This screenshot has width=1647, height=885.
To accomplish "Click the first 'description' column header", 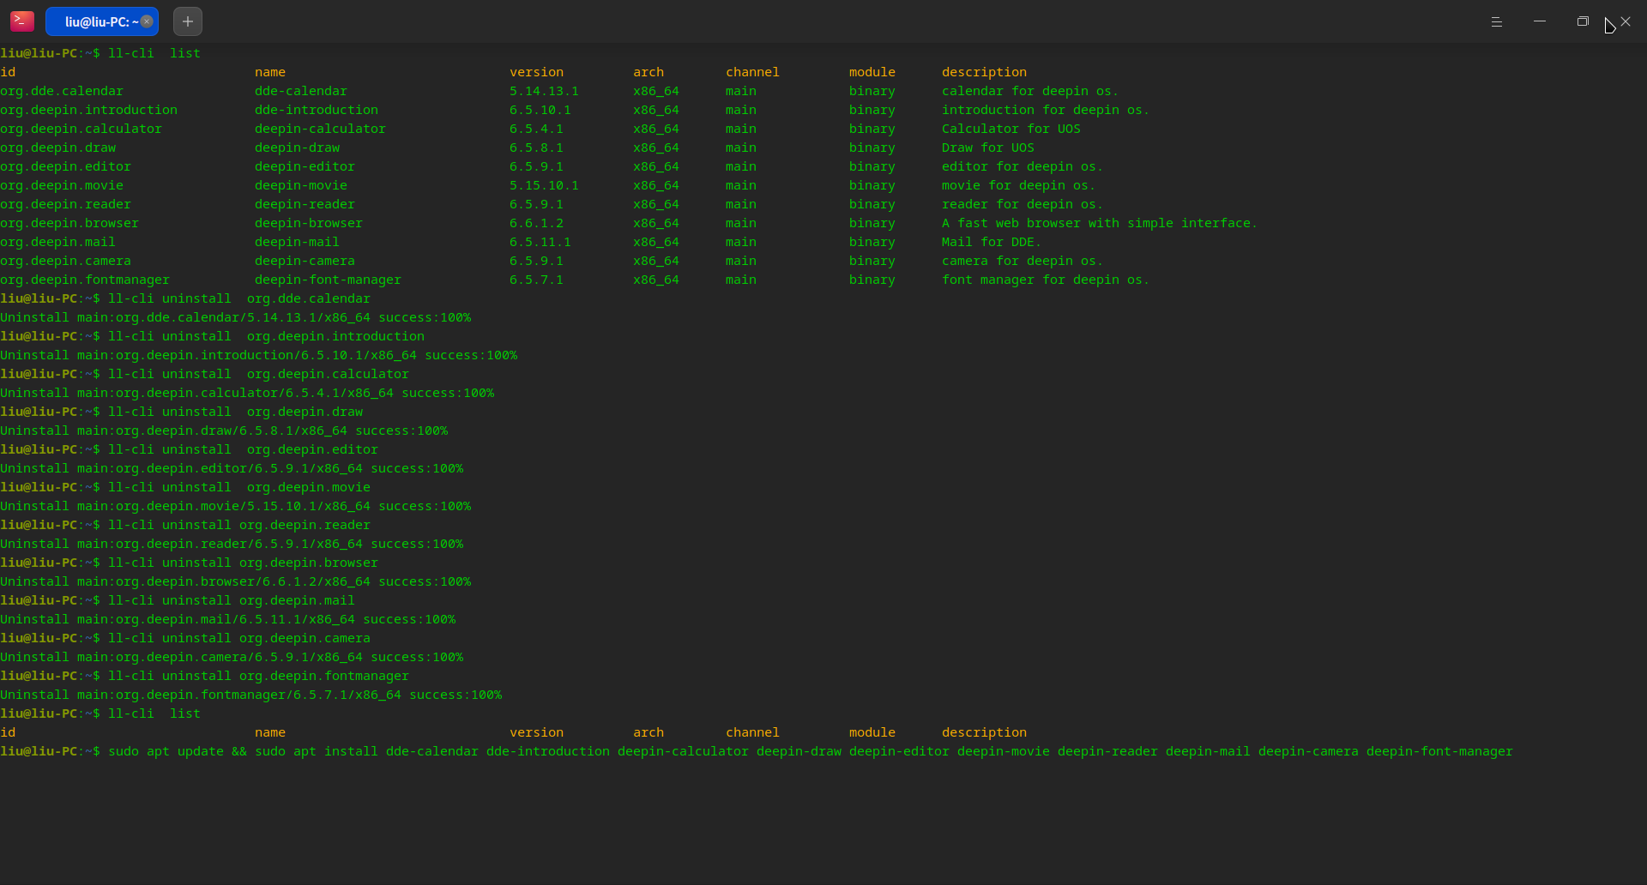I will (x=984, y=72).
